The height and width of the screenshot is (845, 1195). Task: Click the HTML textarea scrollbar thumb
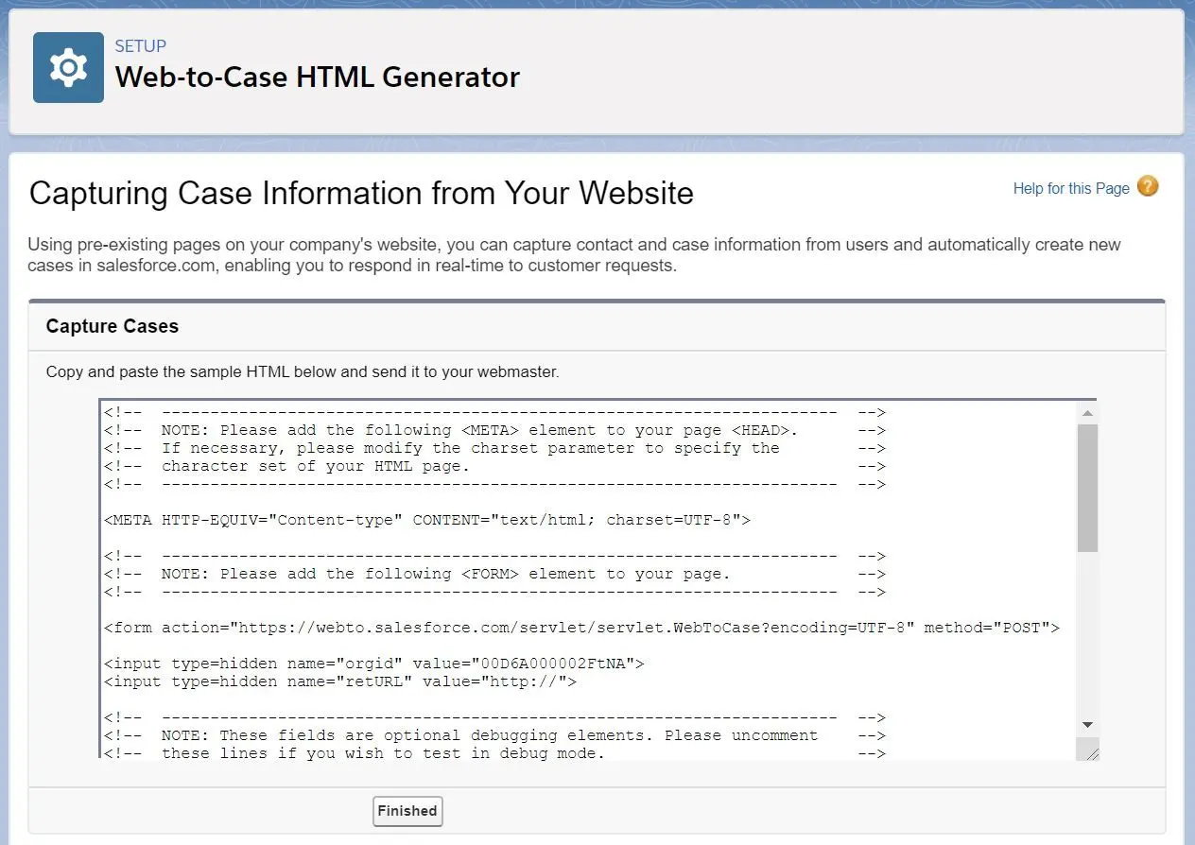tap(1087, 488)
